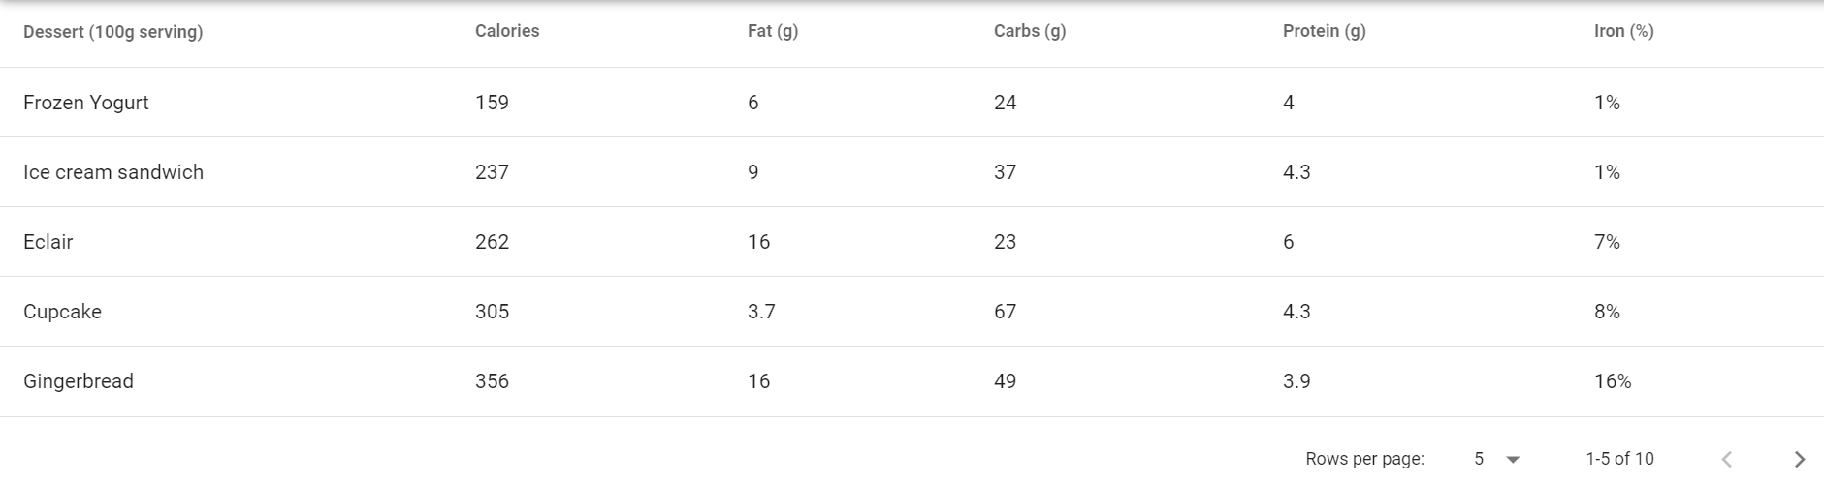Image resolution: width=1824 pixels, height=483 pixels.
Task: Click Dessert (100g serving) column header
Action: click(113, 32)
